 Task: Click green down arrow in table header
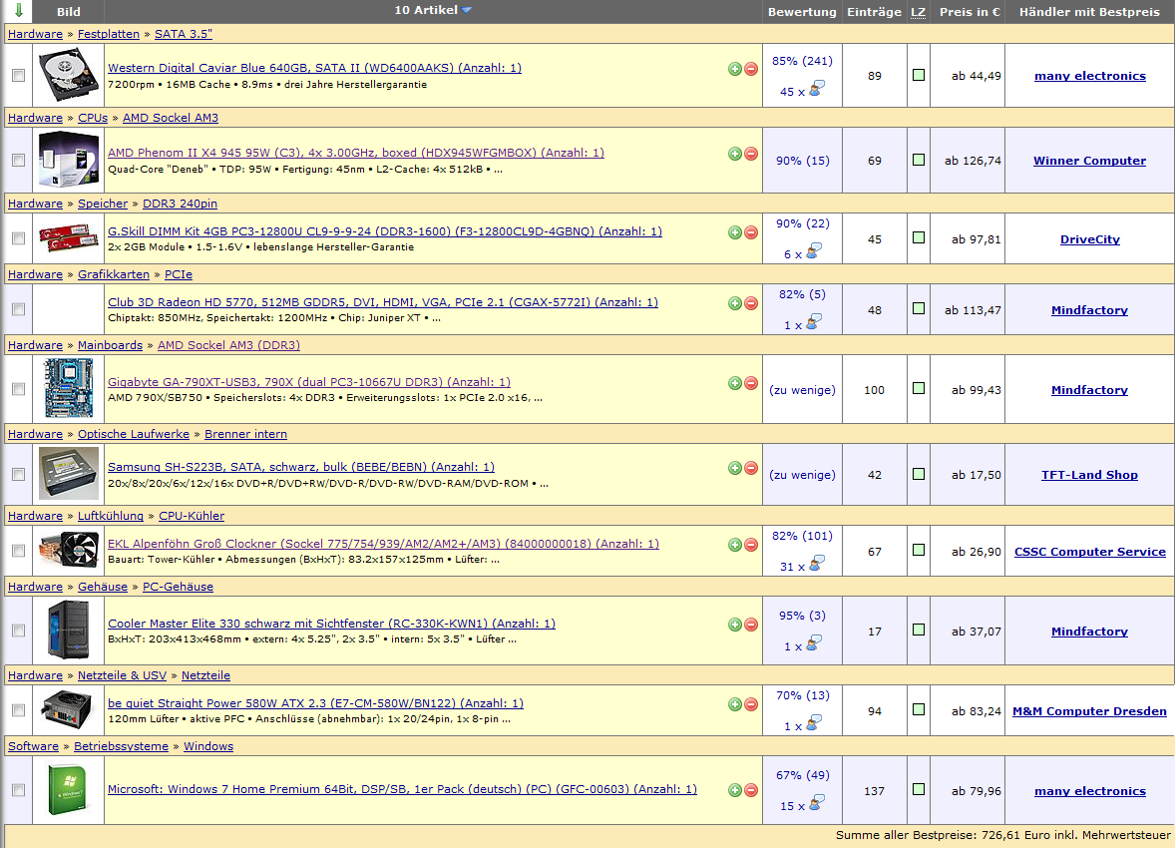click(19, 11)
